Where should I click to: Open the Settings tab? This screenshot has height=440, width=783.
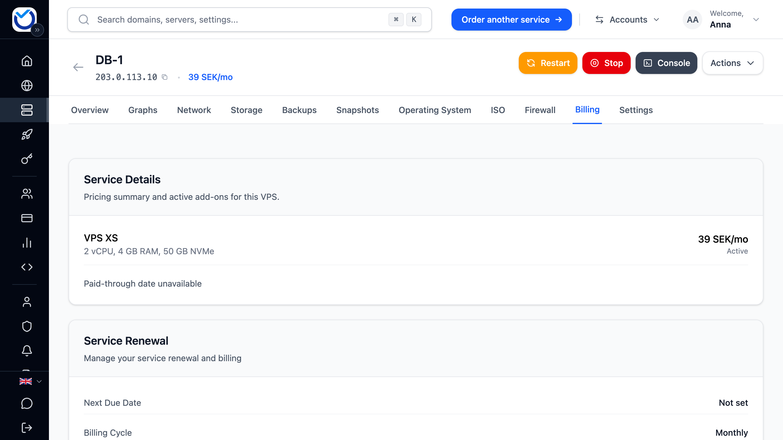tap(636, 110)
